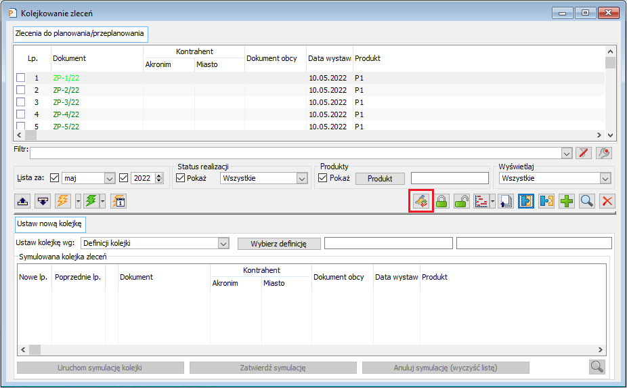Click the red funnel filter icon
The height and width of the screenshot is (388, 627).
pos(584,153)
